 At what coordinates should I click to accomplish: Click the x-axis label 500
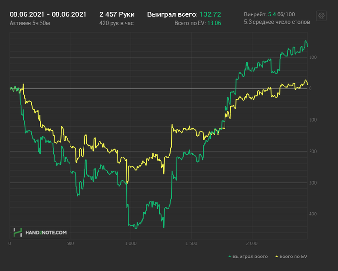pos(70,243)
